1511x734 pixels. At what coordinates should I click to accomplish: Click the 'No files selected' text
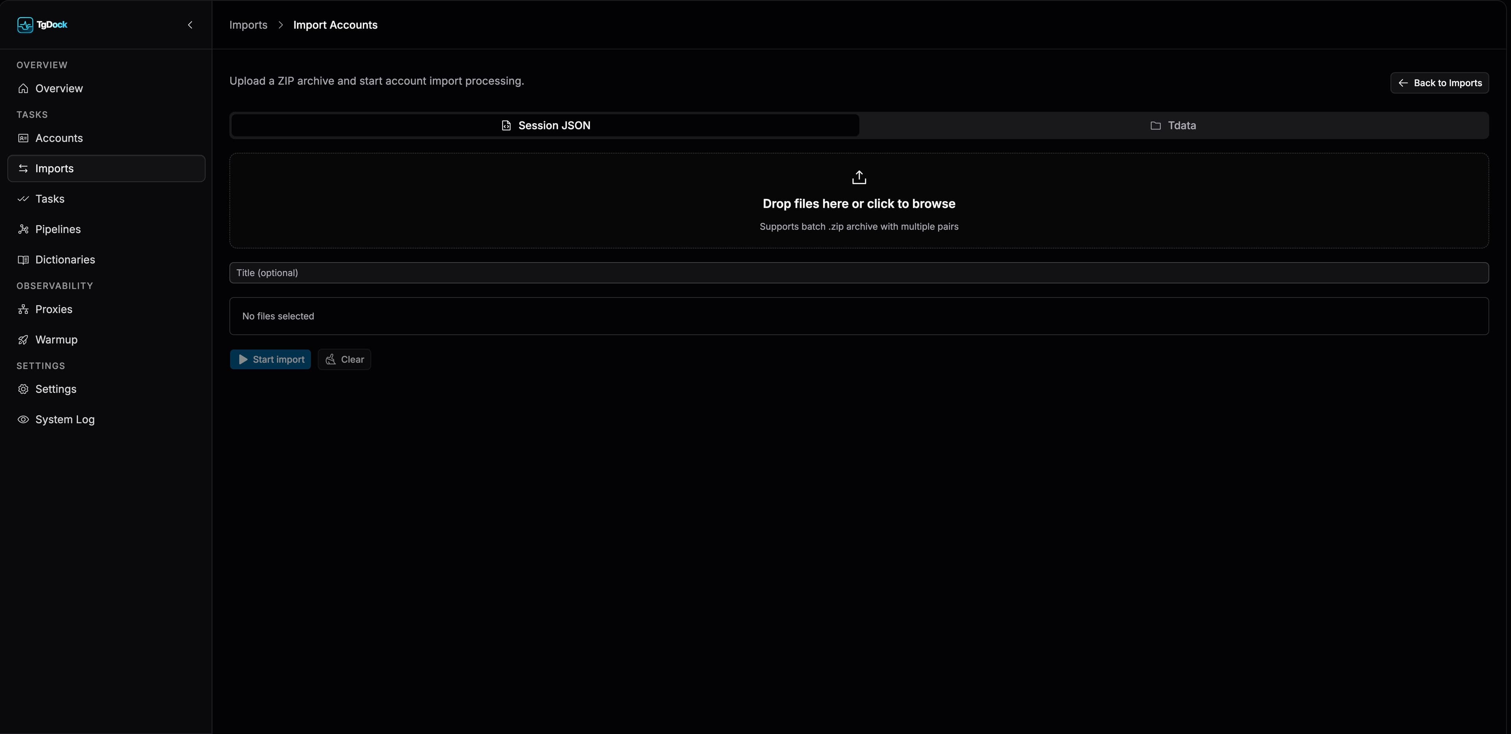tap(278, 316)
